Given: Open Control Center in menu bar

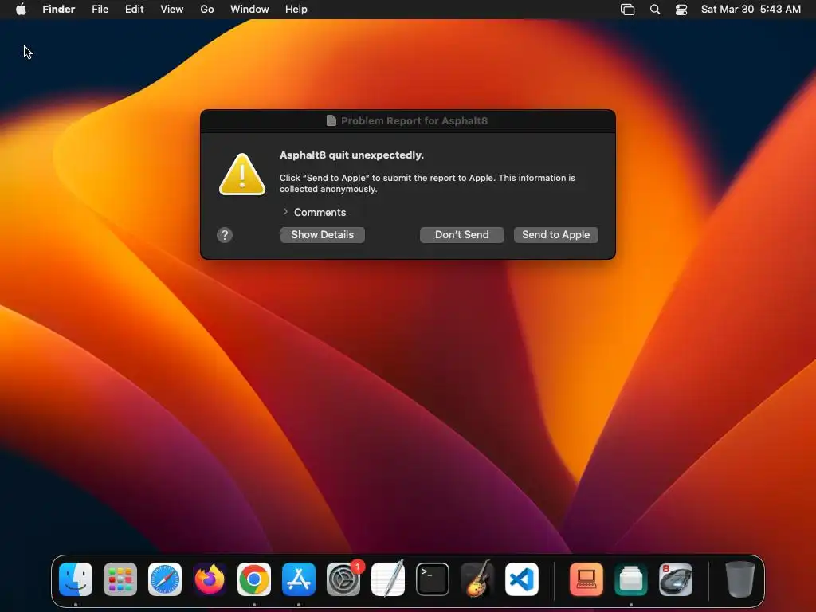Looking at the screenshot, I should (681, 10).
